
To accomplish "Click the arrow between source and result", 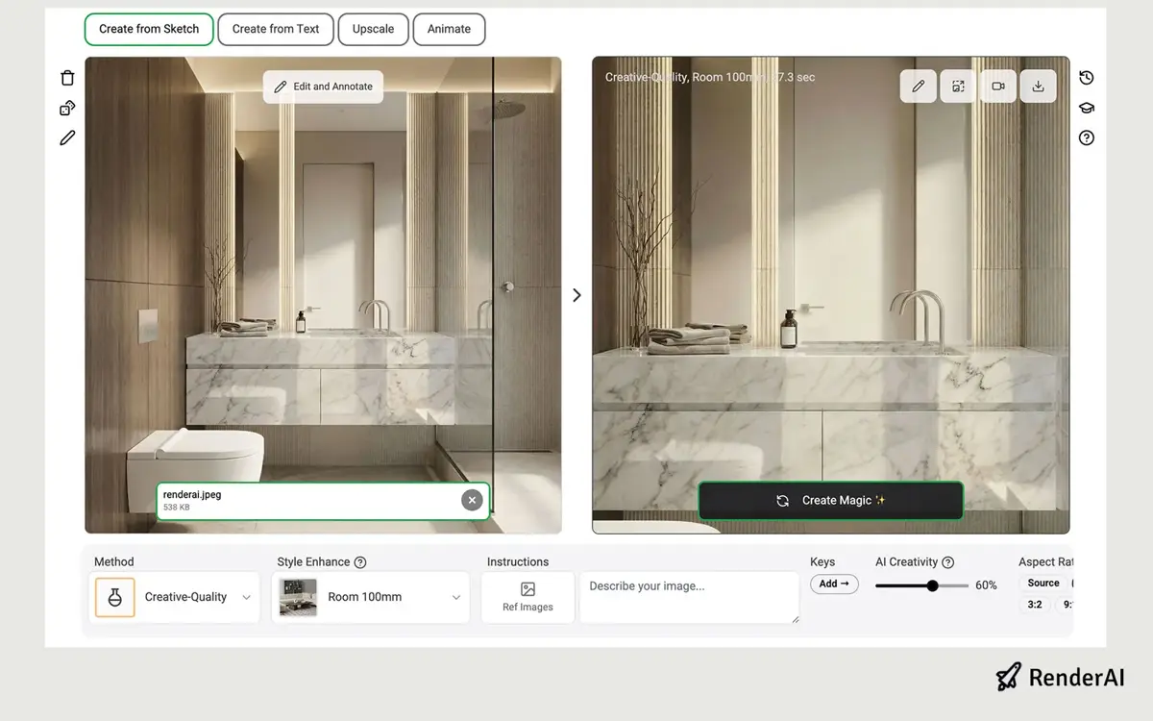I will pos(576,295).
